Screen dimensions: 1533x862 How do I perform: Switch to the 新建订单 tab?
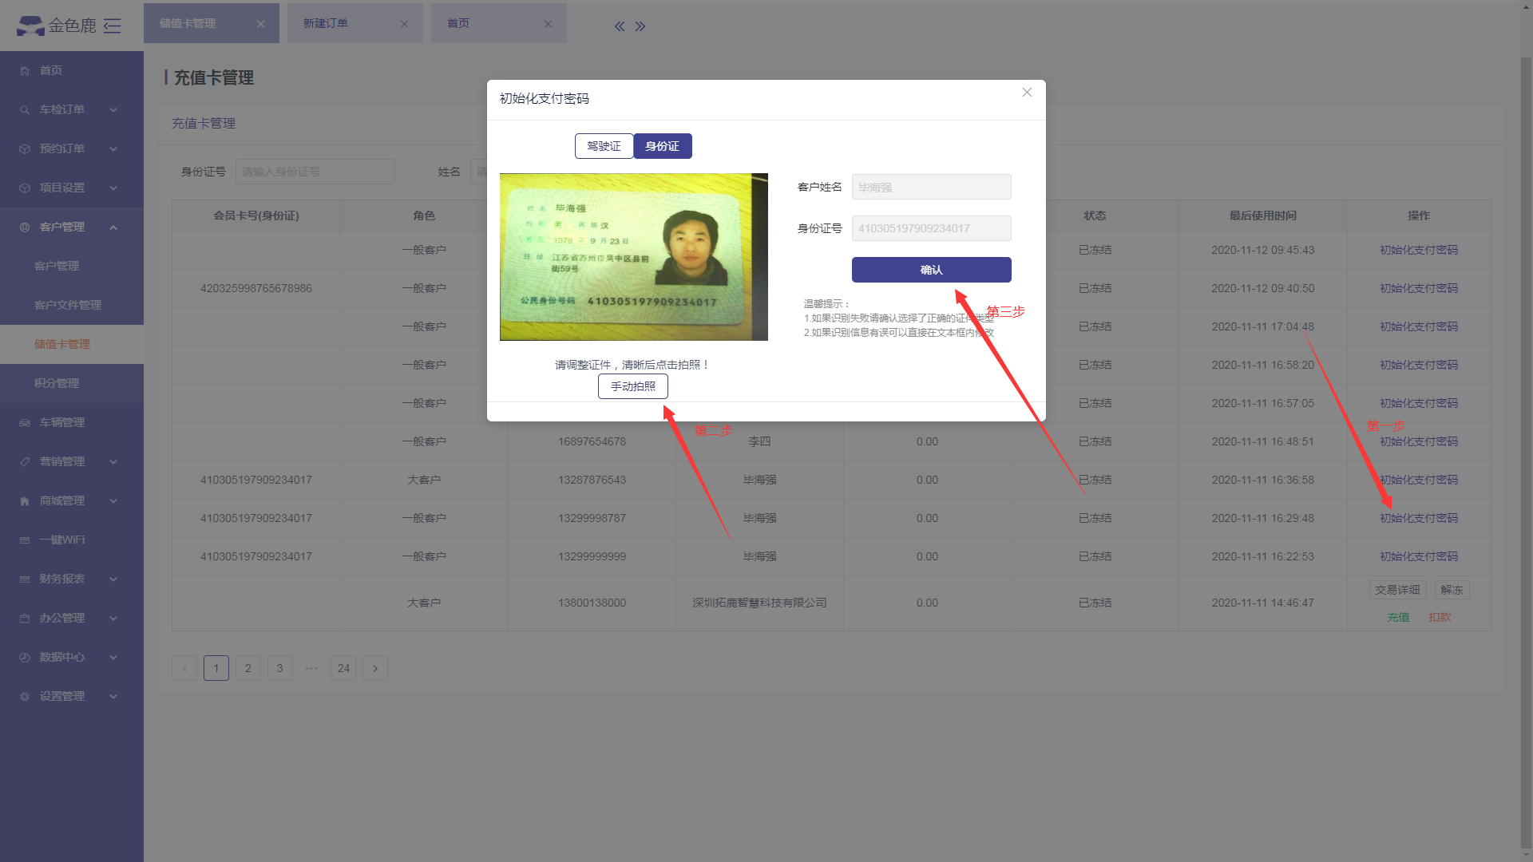tap(326, 24)
